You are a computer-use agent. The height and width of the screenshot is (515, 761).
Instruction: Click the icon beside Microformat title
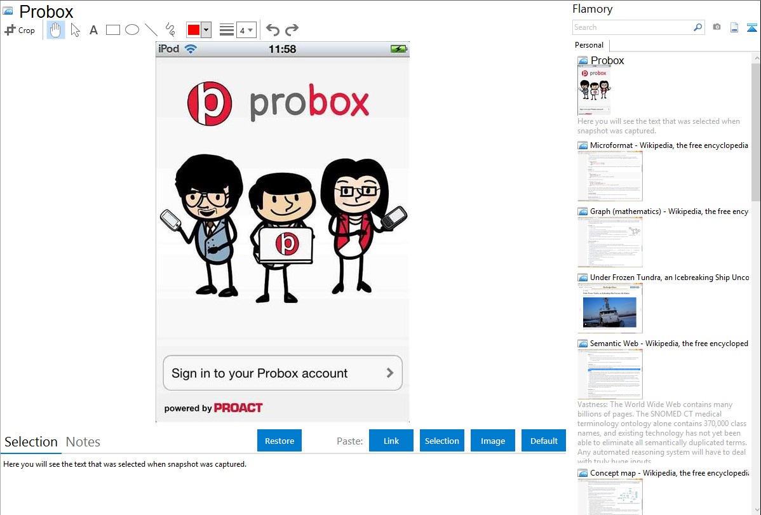coord(583,145)
